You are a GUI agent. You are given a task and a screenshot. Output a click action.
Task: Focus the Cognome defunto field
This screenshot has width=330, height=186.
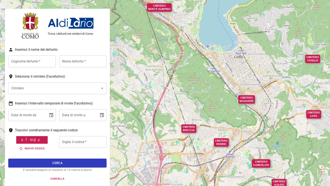32,61
